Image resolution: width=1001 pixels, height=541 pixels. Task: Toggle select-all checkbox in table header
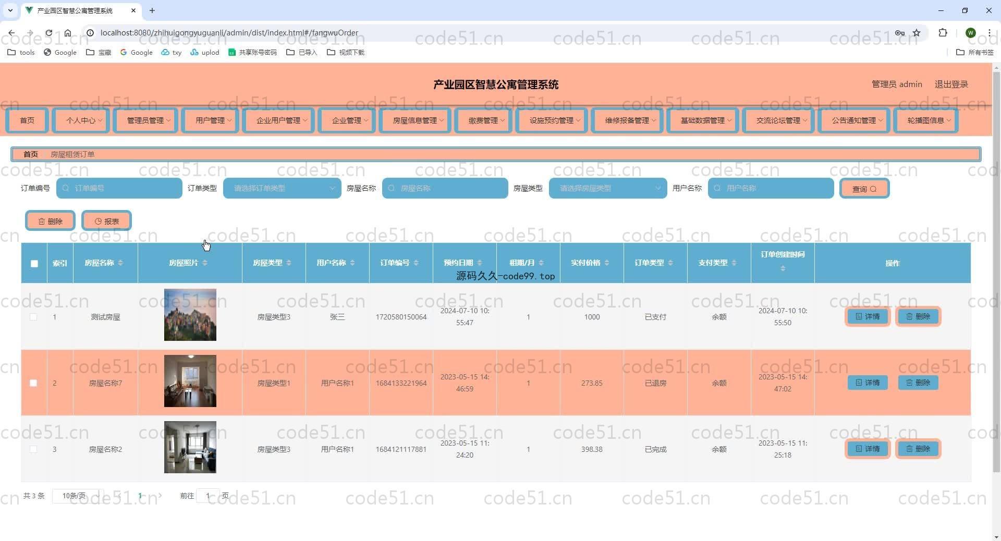pos(34,263)
